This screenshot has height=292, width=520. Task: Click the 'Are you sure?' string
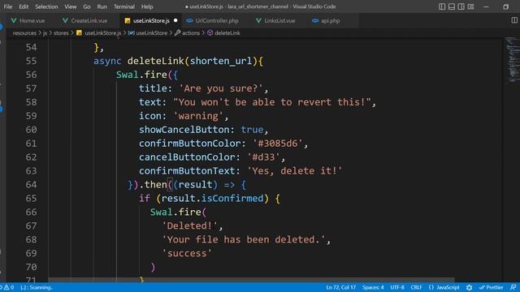tap(221, 88)
